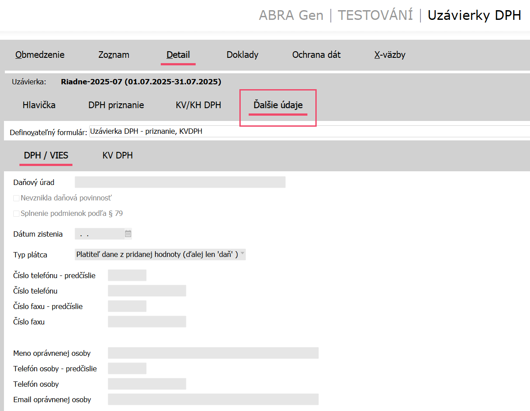Switch to the Obmedzenie tab
The height and width of the screenshot is (411, 530).
pos(40,55)
